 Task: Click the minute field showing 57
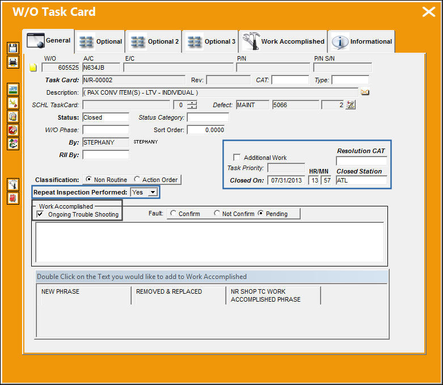326,180
